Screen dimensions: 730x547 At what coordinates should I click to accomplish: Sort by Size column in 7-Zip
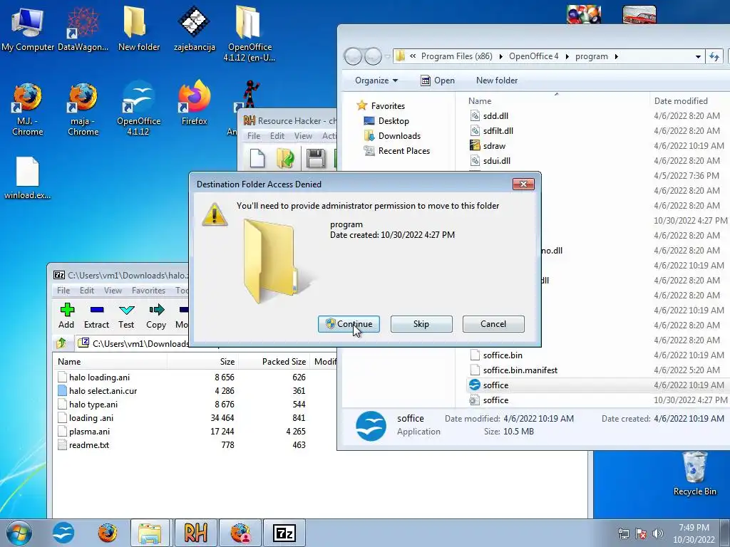click(x=202, y=361)
